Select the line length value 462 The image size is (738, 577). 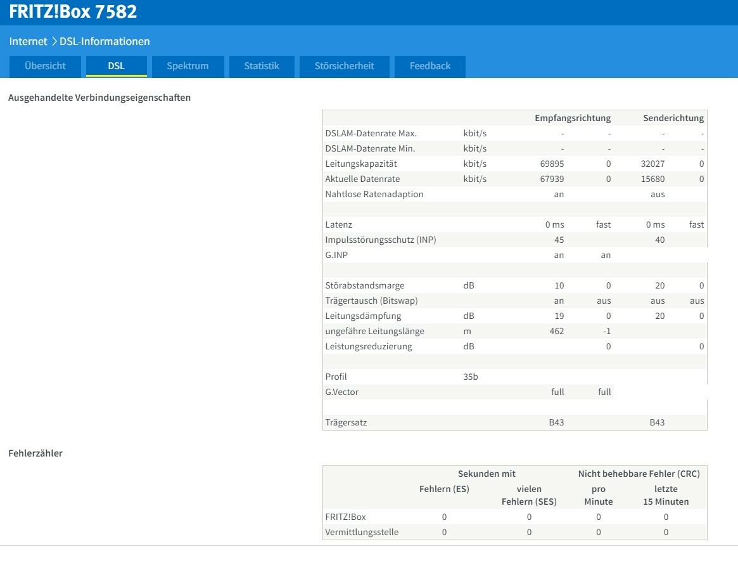(557, 331)
